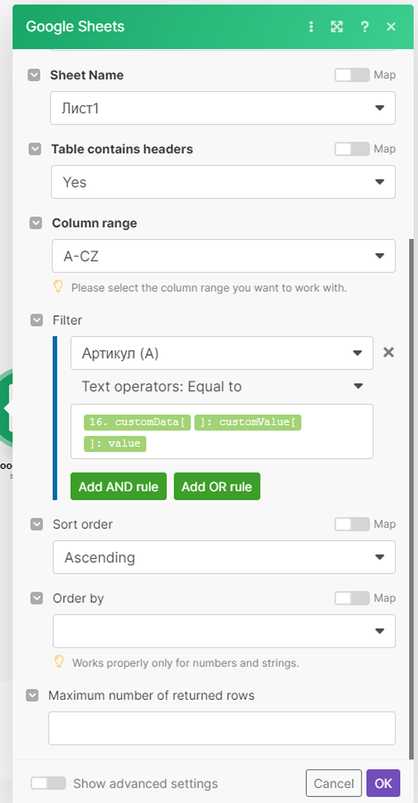Collapse the Filter section chevron
The width and height of the screenshot is (418, 803).
pyautogui.click(x=37, y=320)
